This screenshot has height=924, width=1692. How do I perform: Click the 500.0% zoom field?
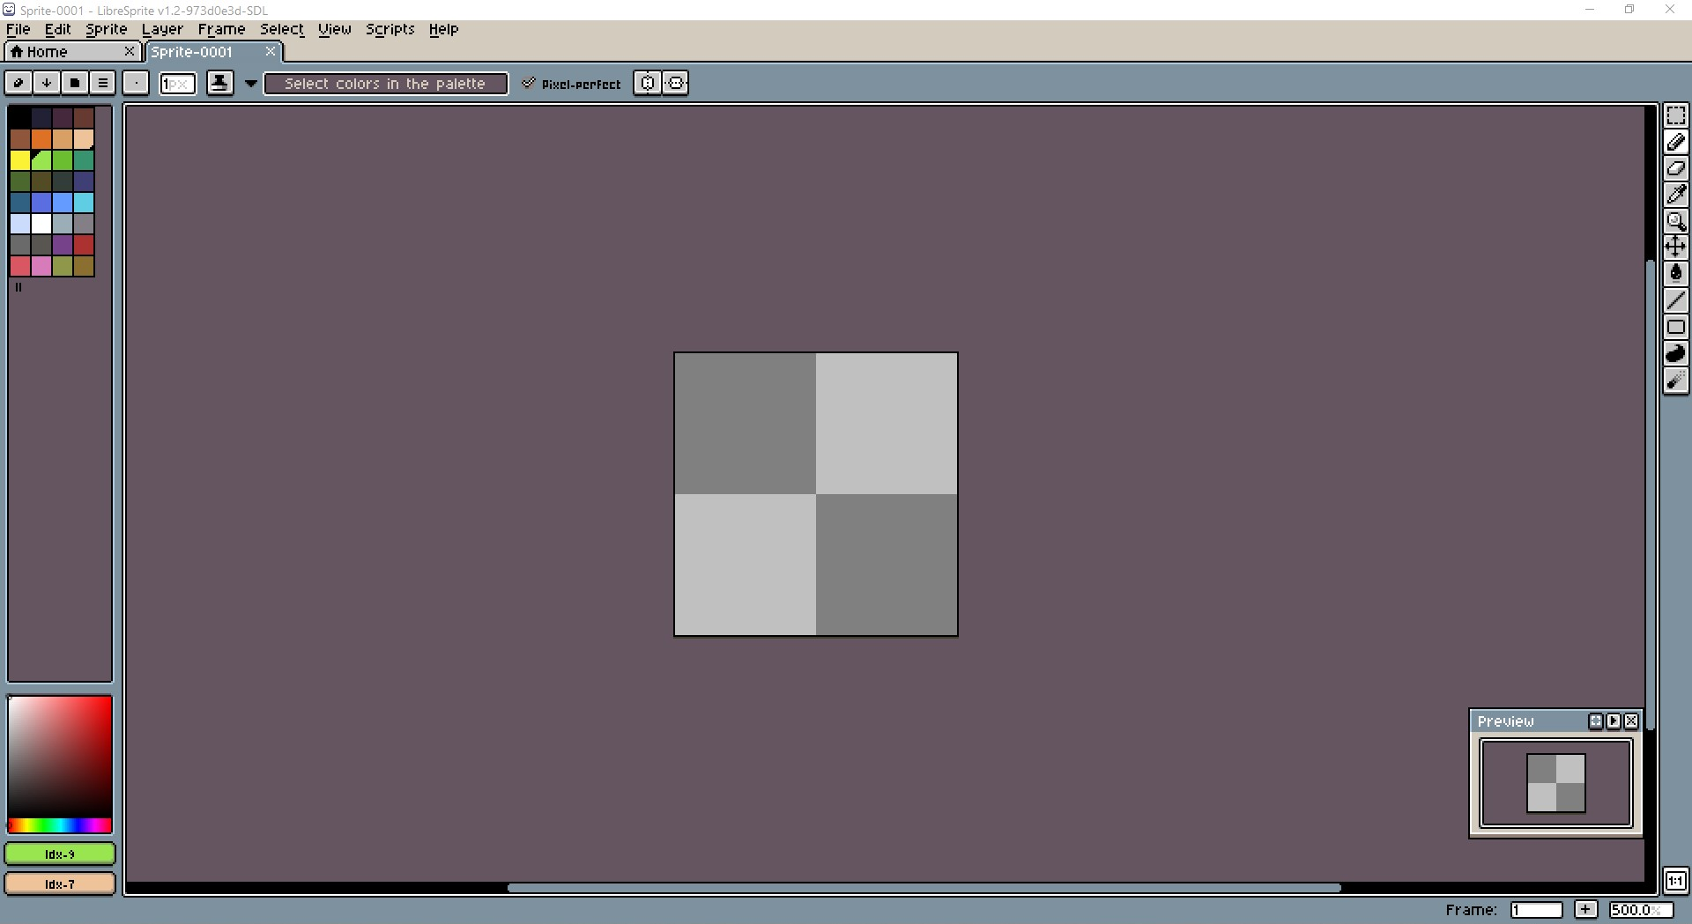pyautogui.click(x=1640, y=910)
